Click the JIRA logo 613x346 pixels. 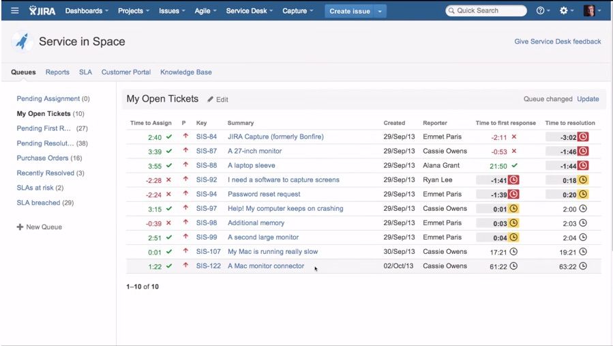(x=42, y=10)
